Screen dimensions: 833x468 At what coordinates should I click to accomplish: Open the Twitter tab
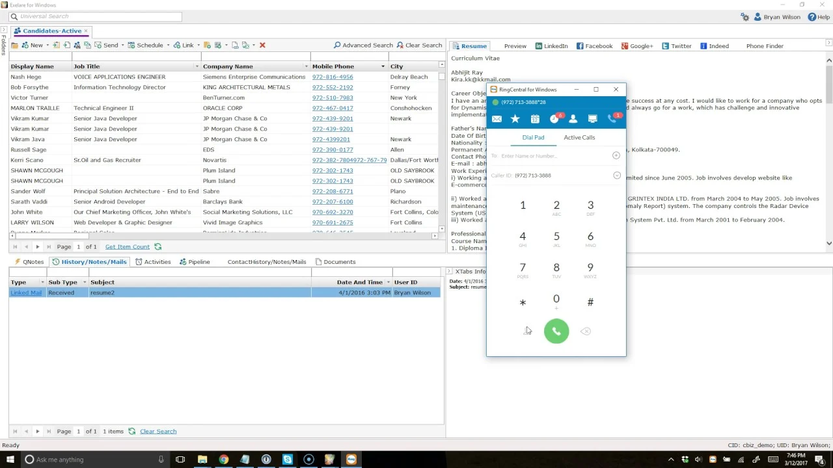(x=677, y=46)
